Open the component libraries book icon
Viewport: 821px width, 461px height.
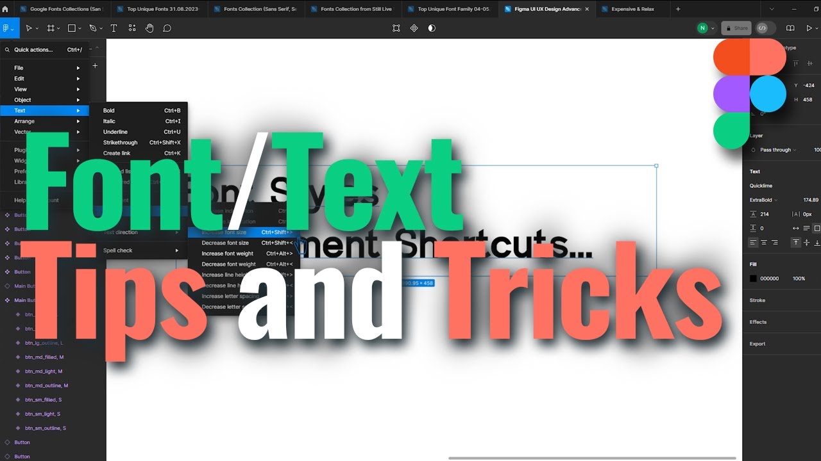[x=790, y=28]
